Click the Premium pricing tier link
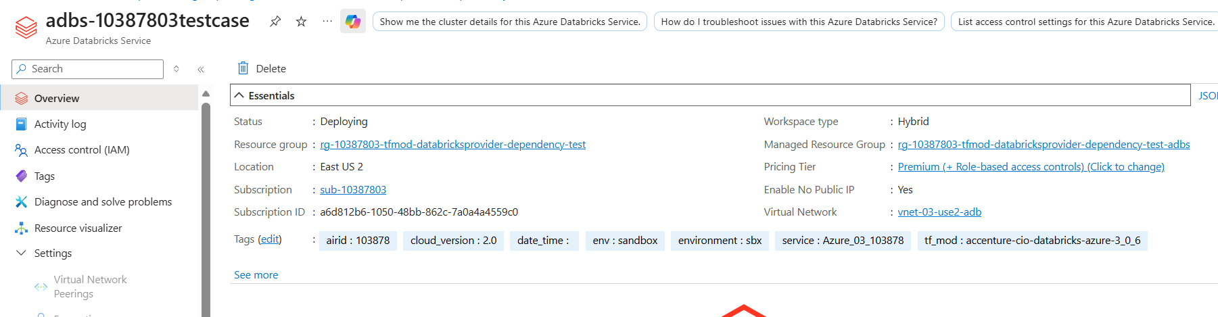Screen dimensions: 1218x317 point(1031,167)
